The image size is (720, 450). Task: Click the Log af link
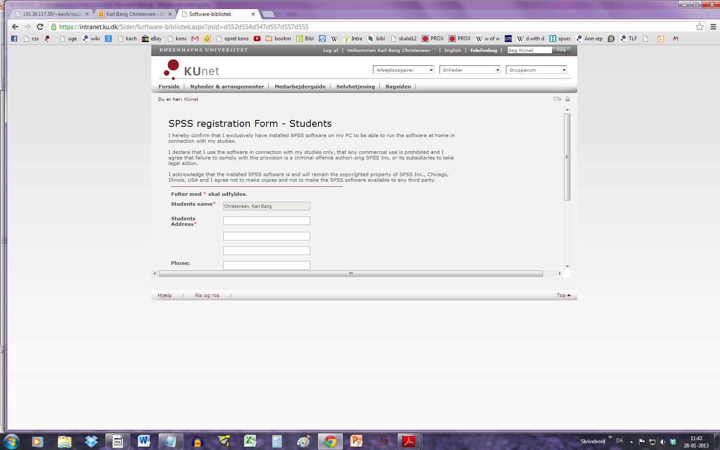[x=330, y=50]
